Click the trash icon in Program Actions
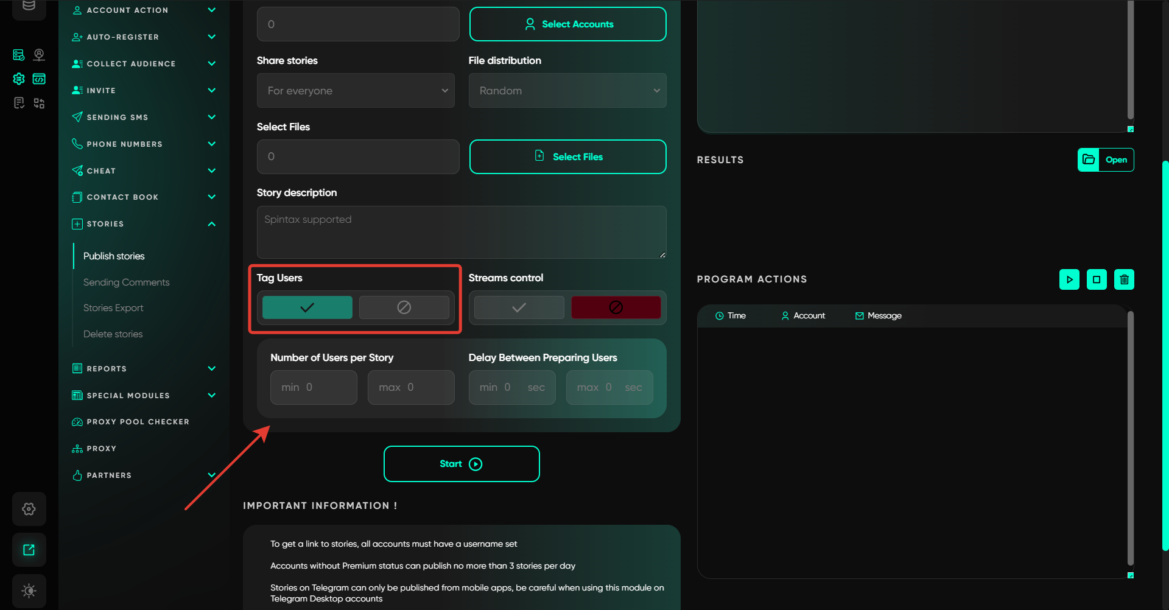 click(1124, 279)
